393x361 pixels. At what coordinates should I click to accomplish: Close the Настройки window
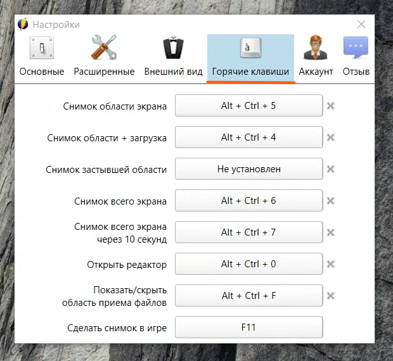point(361,25)
